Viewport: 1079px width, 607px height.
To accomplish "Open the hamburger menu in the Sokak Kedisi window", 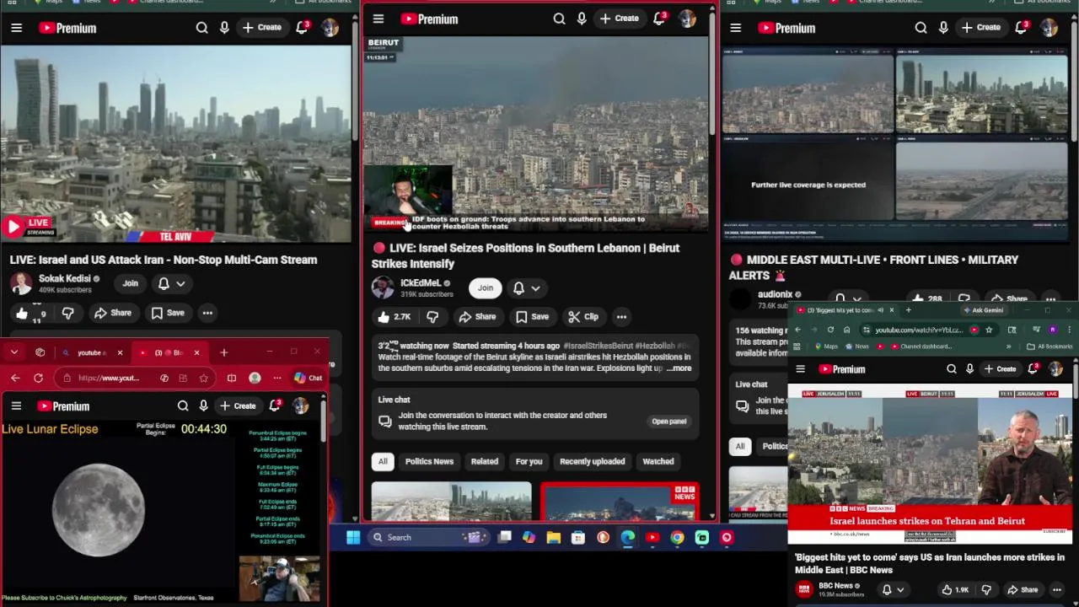I will point(16,28).
